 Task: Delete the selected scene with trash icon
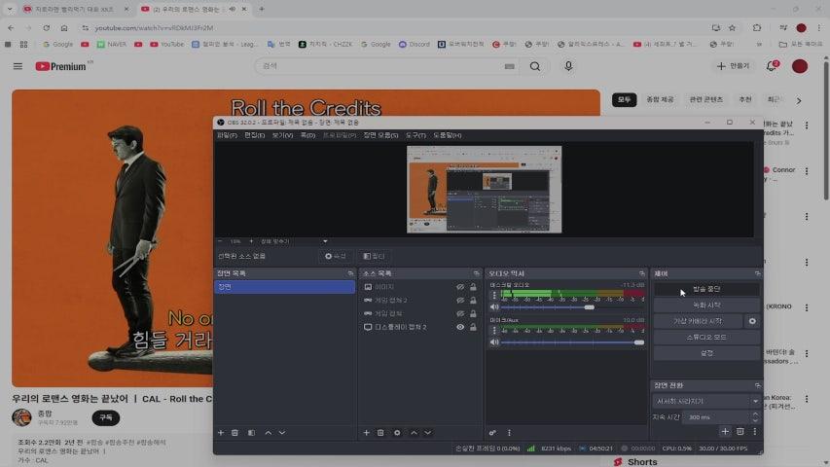235,432
